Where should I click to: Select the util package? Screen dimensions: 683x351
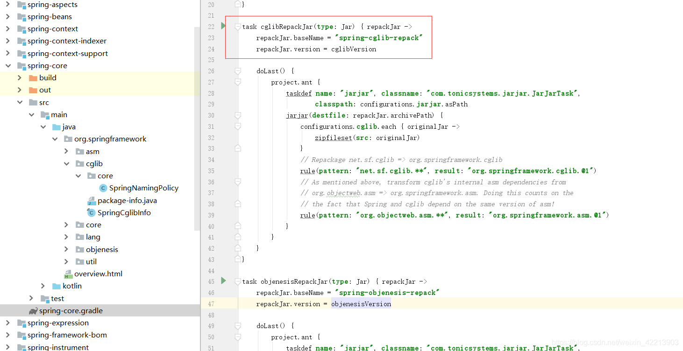click(92, 262)
